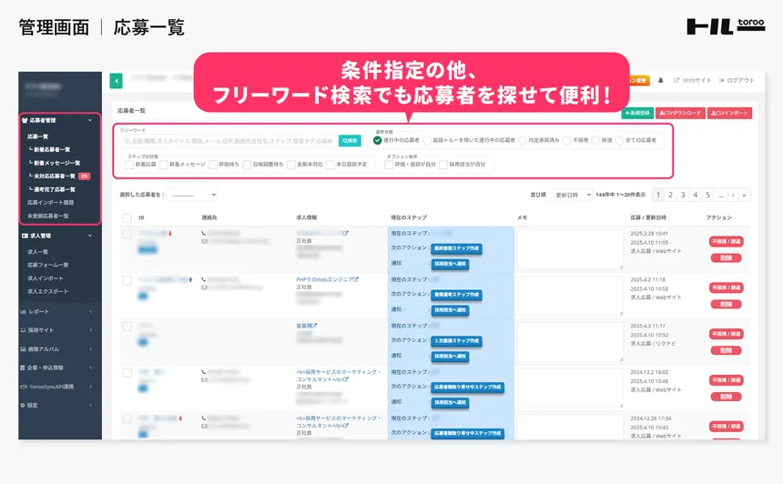This screenshot has height=484, width=783.
Task: Go to the last page with » button
Action: click(744, 195)
